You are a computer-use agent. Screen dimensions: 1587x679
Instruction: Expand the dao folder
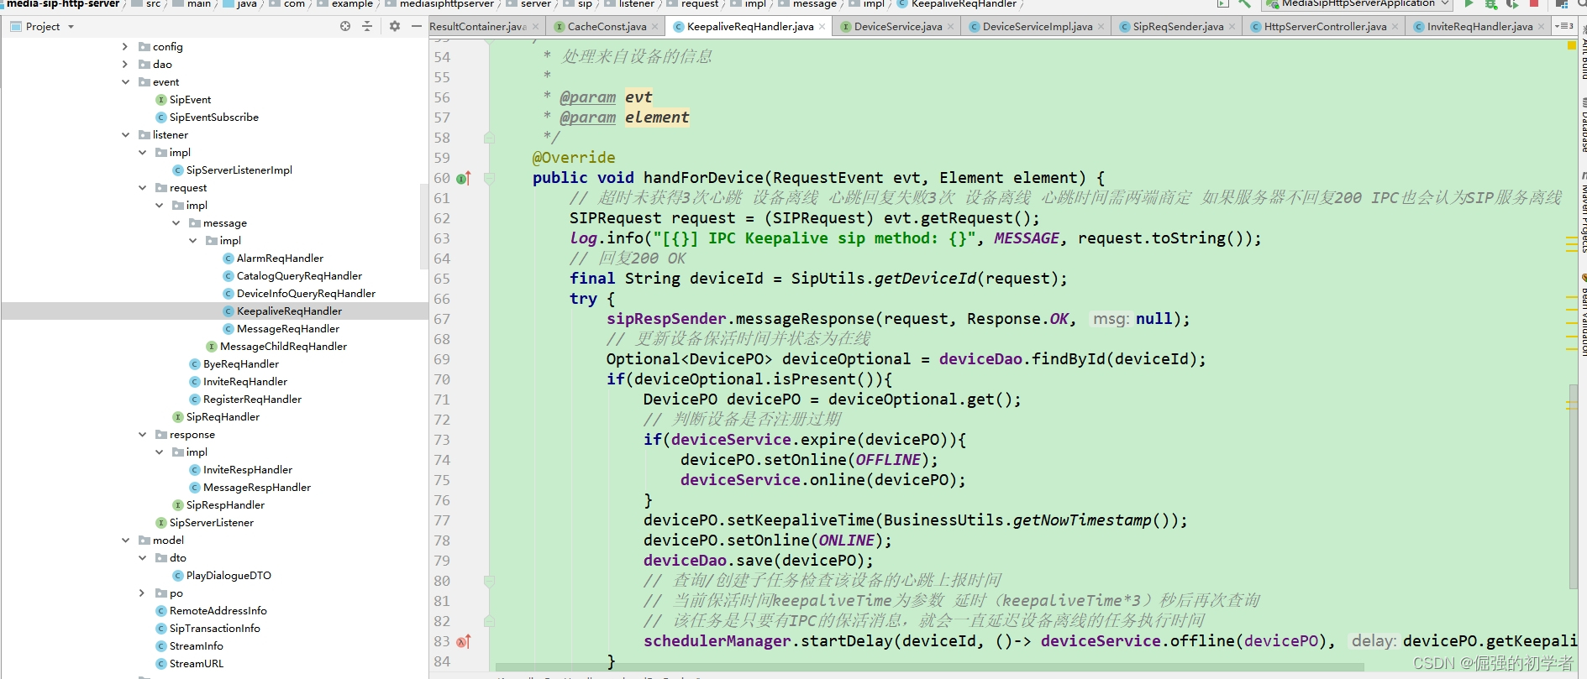point(125,64)
